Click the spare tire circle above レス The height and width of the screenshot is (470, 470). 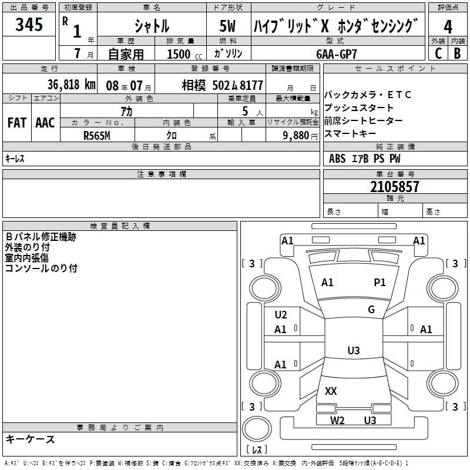tap(257, 429)
